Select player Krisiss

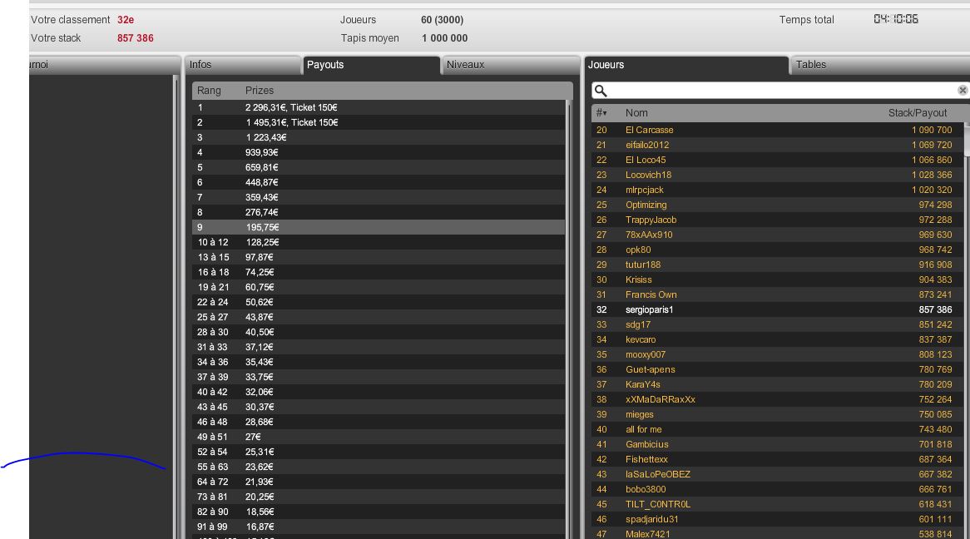click(777, 279)
